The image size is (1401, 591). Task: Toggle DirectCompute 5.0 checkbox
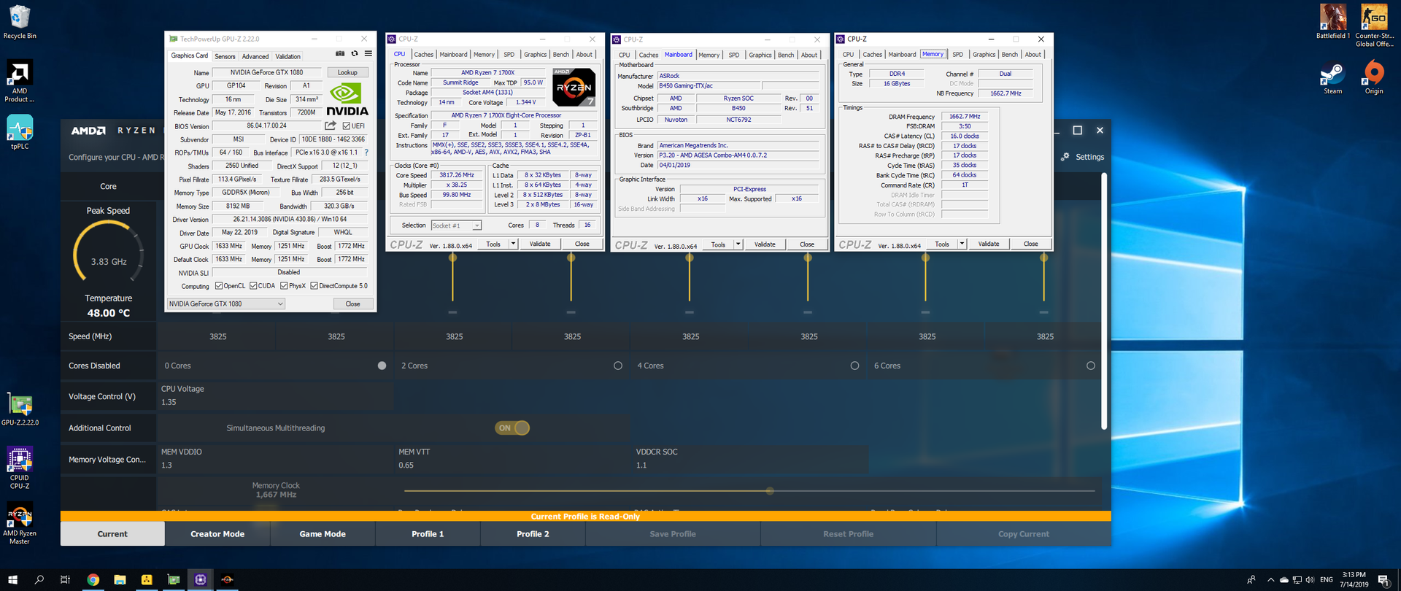coord(314,286)
